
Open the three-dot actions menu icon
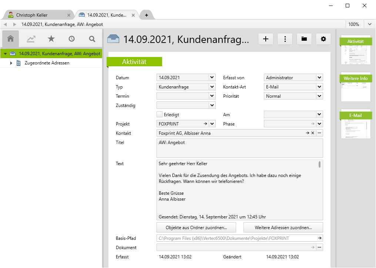pos(285,38)
